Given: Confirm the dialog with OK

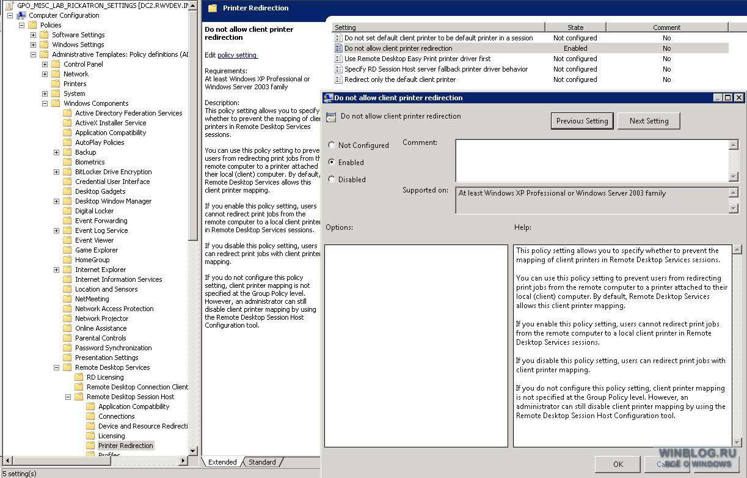Looking at the screenshot, I should point(618,464).
